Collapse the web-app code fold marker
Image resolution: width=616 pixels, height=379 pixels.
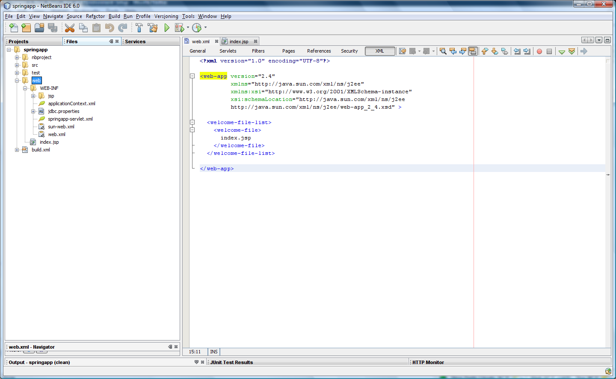tap(192, 76)
